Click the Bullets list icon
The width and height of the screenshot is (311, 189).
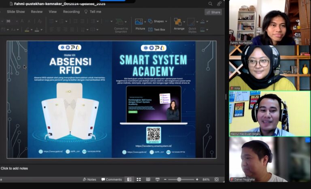pos(51,21)
